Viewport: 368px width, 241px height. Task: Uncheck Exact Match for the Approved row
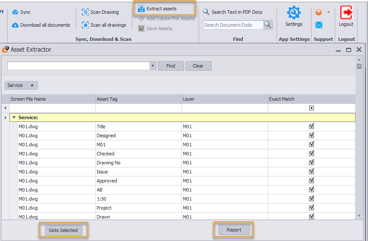tap(312, 180)
